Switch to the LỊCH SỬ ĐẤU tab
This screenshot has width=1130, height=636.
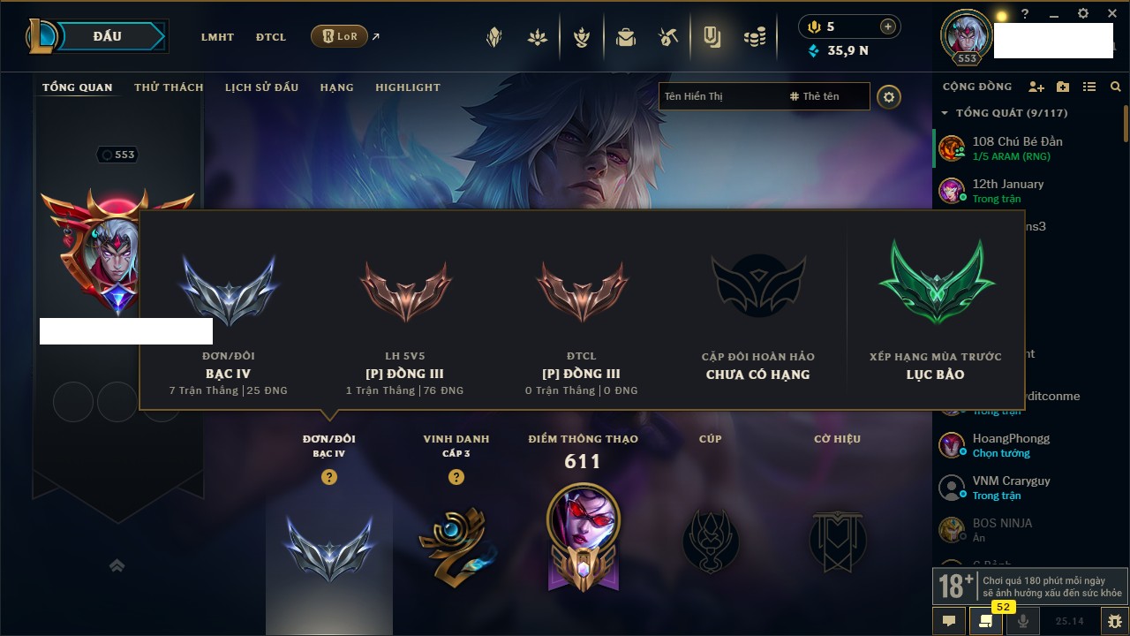pyautogui.click(x=261, y=87)
